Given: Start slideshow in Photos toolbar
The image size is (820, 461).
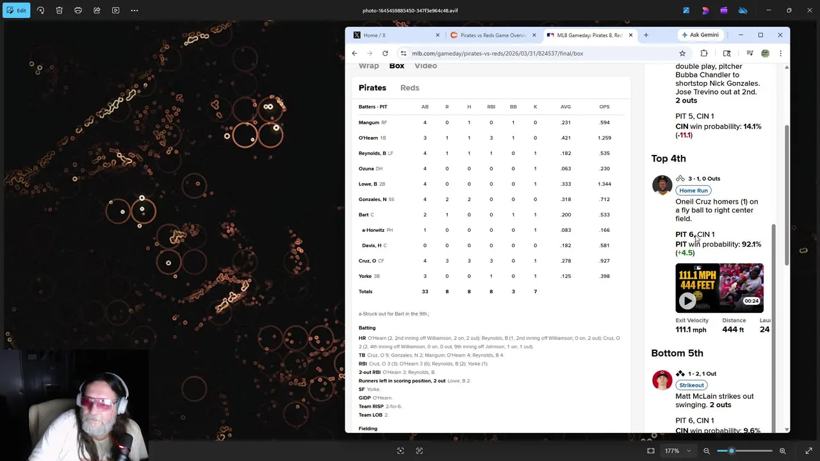Looking at the screenshot, I should pyautogui.click(x=115, y=10).
